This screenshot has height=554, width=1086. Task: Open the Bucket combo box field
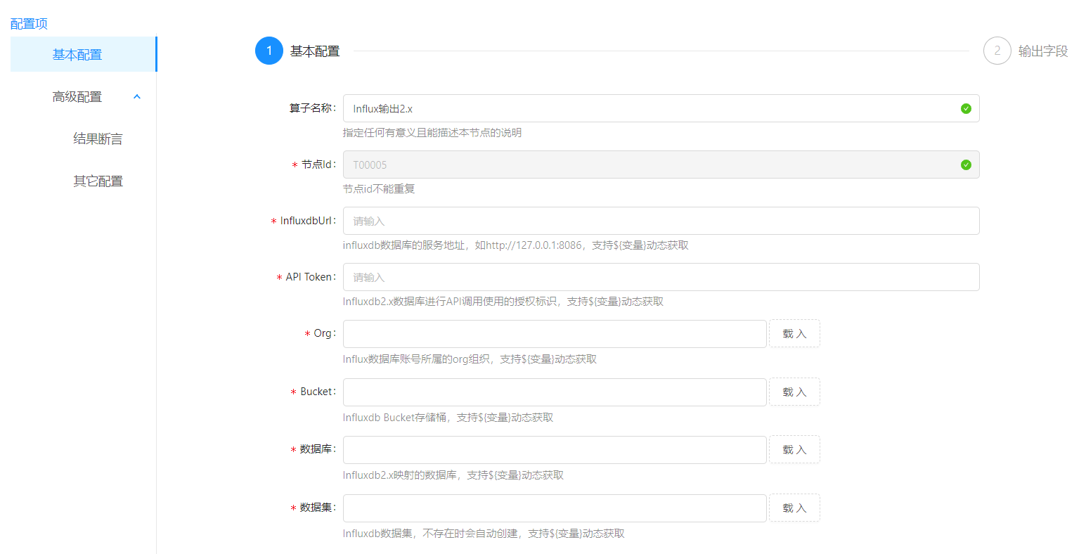click(x=554, y=392)
